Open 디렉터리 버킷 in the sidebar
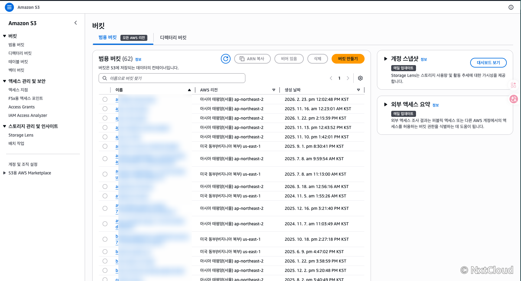This screenshot has height=281, width=521. point(20,53)
